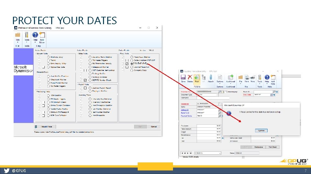Select the Item Reconciler radio button
This screenshot has height=174, width=311.
tap(90, 116)
